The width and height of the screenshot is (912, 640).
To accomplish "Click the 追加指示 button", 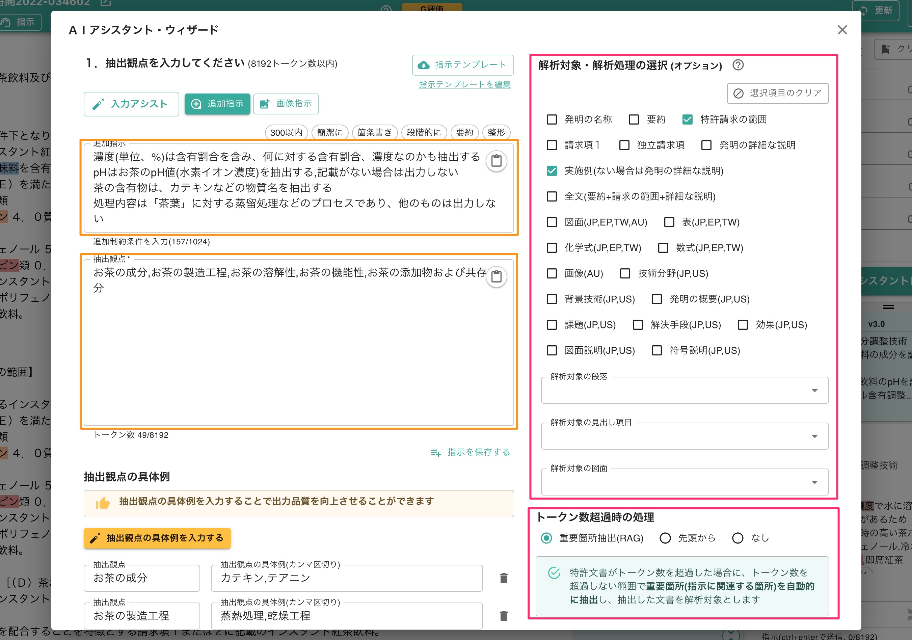I will (217, 104).
